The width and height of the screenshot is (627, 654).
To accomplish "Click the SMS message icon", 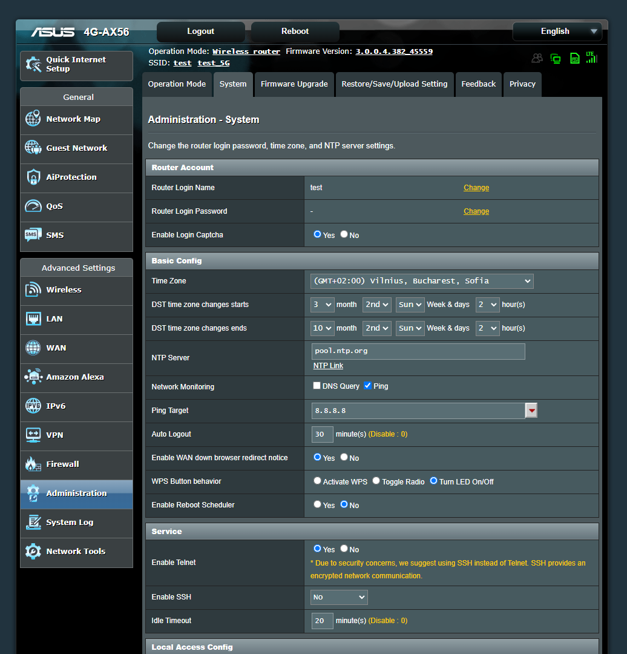I will 33,235.
